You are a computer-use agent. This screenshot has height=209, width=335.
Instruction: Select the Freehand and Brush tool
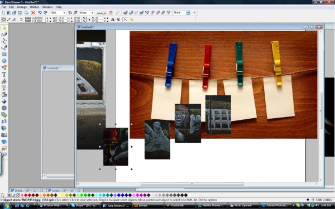tap(4, 34)
